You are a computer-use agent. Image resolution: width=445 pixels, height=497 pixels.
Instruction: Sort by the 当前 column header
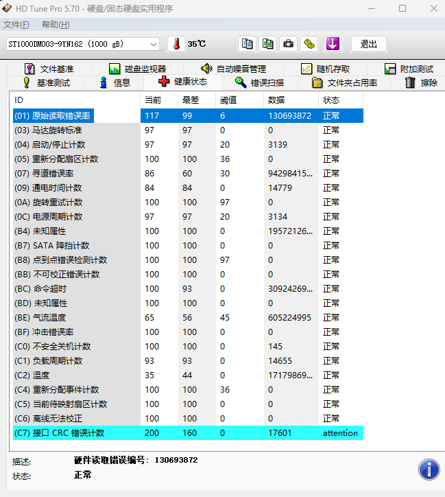click(159, 100)
